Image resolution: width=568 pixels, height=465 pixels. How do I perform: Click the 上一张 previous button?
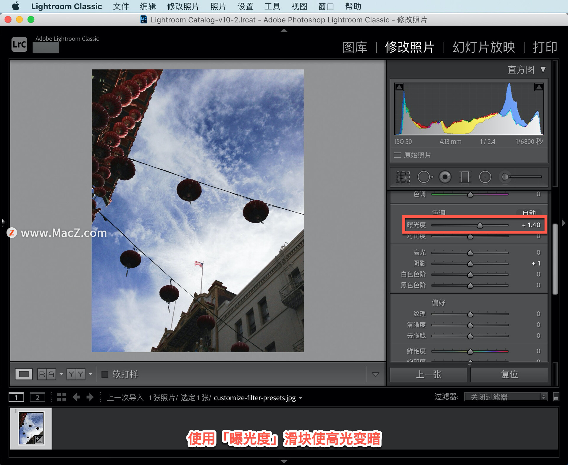(428, 374)
